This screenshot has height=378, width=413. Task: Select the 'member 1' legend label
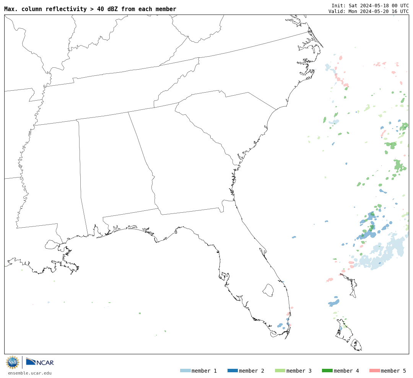pos(204,371)
